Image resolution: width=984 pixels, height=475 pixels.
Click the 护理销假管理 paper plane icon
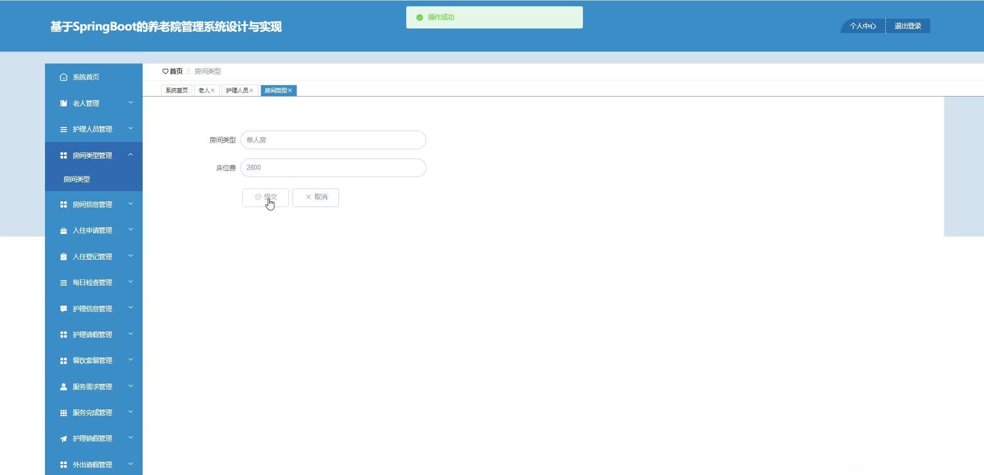[x=64, y=438]
